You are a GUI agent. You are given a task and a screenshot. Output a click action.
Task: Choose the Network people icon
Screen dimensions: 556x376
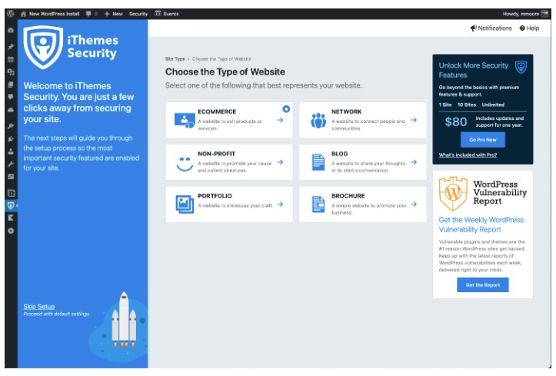(x=318, y=120)
